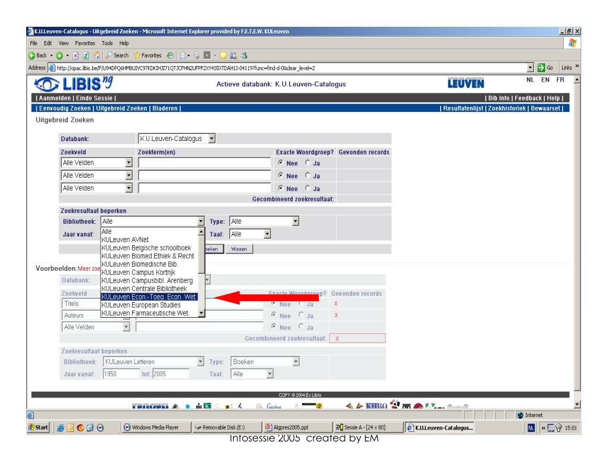
Task: Click the Aanmelden link
Action: (x=55, y=98)
